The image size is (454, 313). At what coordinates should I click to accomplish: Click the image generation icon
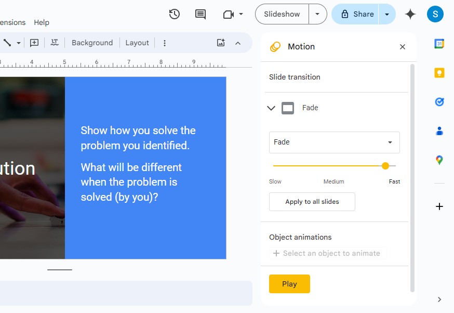pyautogui.click(x=221, y=43)
